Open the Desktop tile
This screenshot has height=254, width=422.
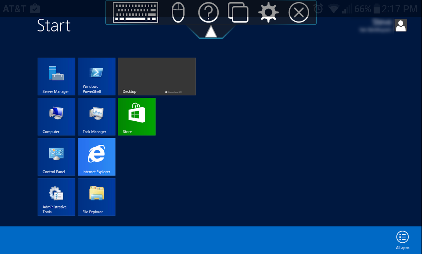click(x=157, y=76)
